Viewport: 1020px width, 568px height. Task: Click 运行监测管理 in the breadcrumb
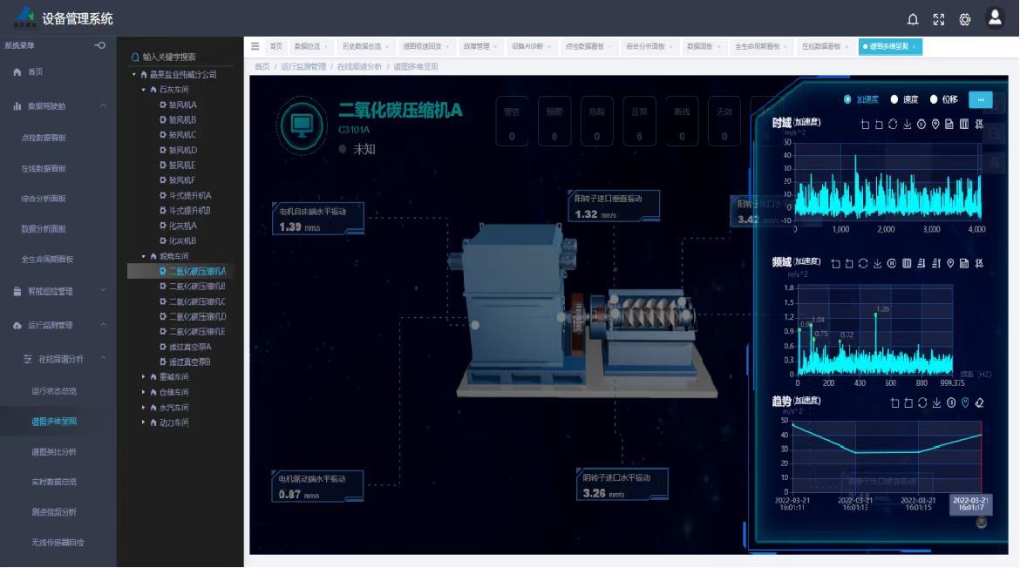pyautogui.click(x=303, y=66)
